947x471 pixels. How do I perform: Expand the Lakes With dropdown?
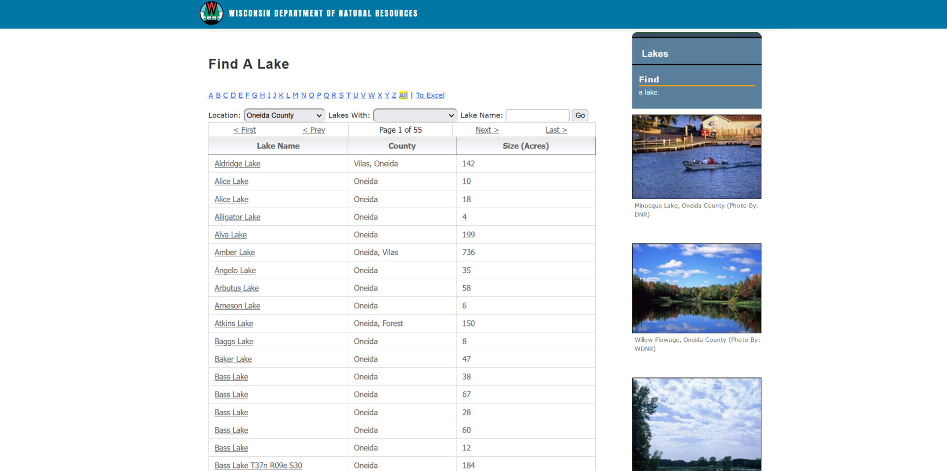coord(415,115)
